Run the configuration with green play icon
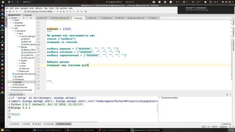Image resolution: width=235 pixels, height=132 pixels. tap(58, 11)
